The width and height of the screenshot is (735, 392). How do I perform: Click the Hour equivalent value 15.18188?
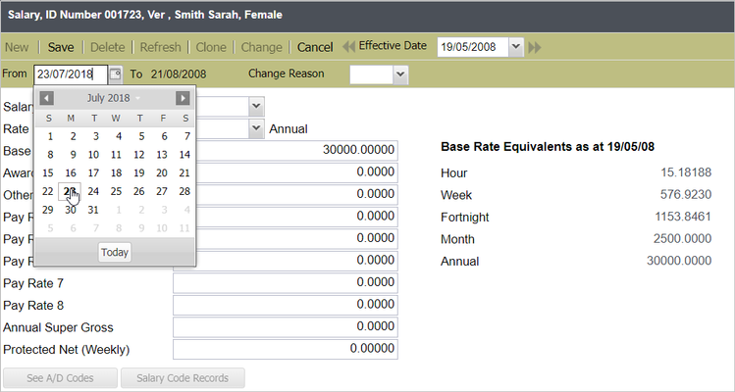(686, 172)
